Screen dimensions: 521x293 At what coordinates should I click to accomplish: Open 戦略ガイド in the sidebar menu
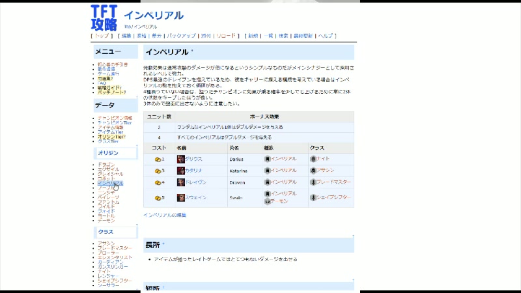[x=109, y=88]
